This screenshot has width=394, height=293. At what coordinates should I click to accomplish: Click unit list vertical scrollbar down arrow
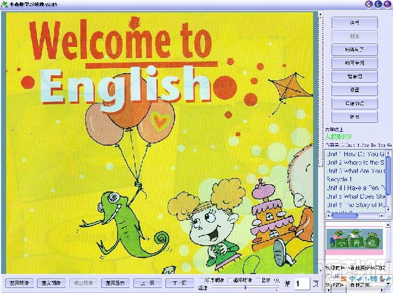388,209
